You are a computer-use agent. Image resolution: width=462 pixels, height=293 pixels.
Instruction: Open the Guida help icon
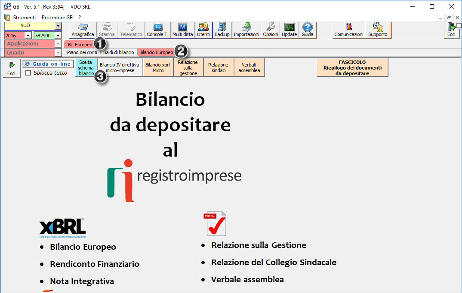pos(307,30)
